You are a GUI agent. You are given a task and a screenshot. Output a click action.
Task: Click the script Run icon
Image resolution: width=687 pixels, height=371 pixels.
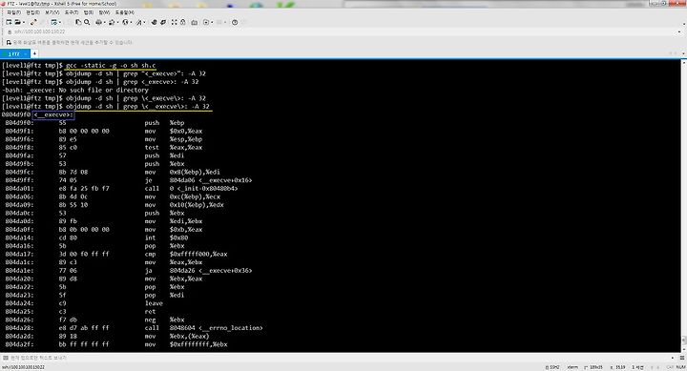click(206, 22)
